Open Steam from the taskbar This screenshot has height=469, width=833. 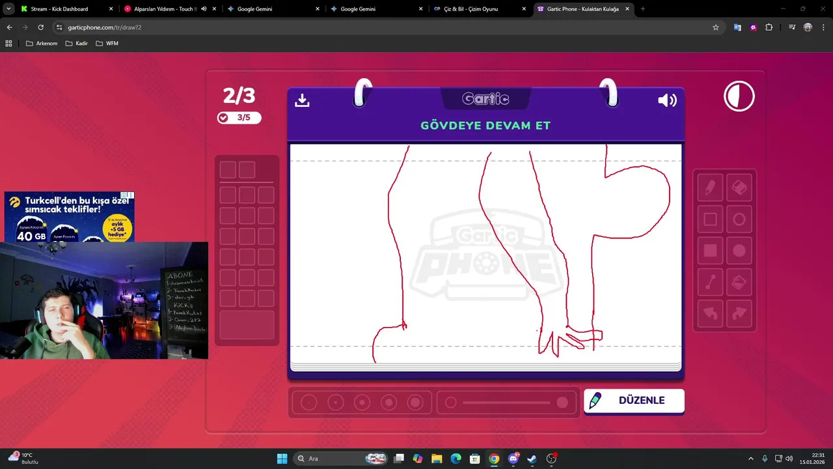pyautogui.click(x=532, y=459)
